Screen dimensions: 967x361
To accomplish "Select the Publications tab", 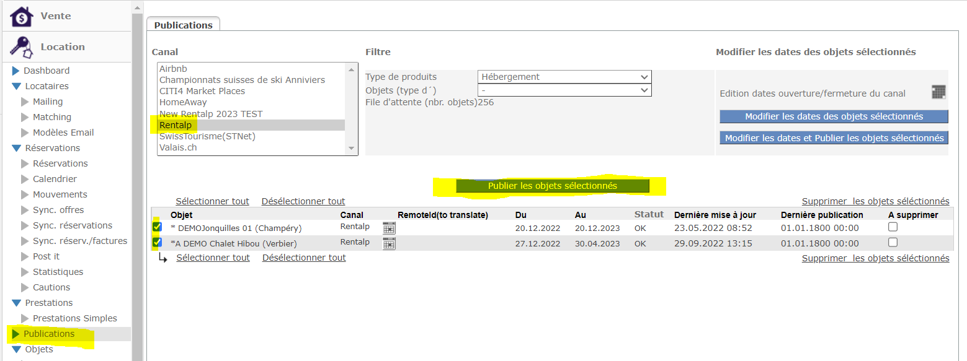I will point(184,25).
